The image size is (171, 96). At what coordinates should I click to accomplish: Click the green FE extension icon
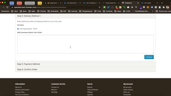coord(104,7)
